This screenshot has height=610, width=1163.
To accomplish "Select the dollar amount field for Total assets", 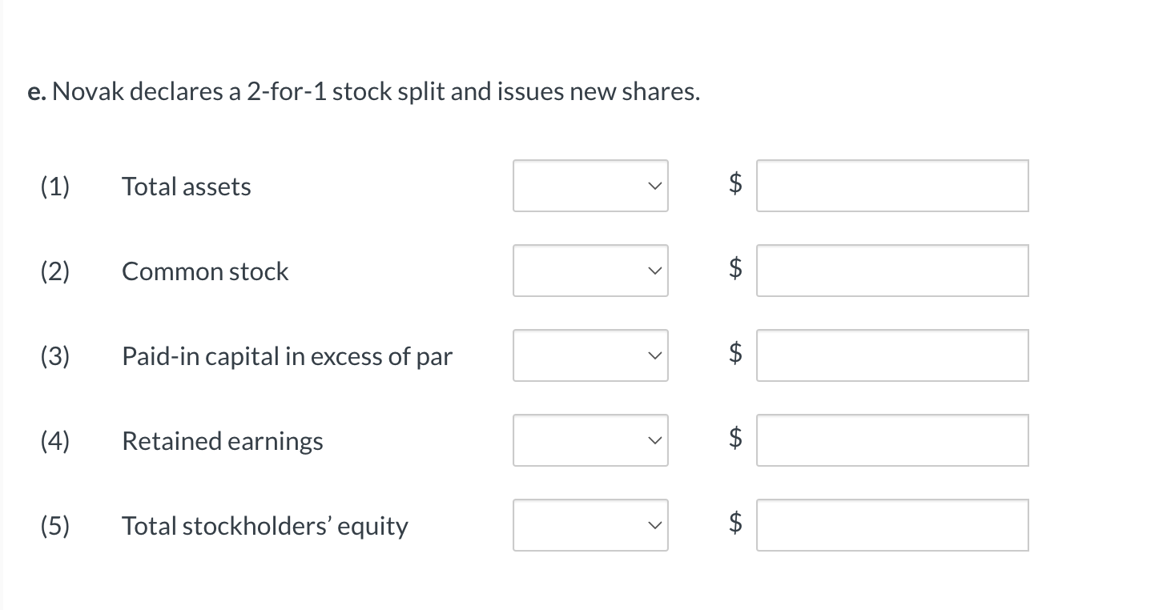I will coord(892,186).
